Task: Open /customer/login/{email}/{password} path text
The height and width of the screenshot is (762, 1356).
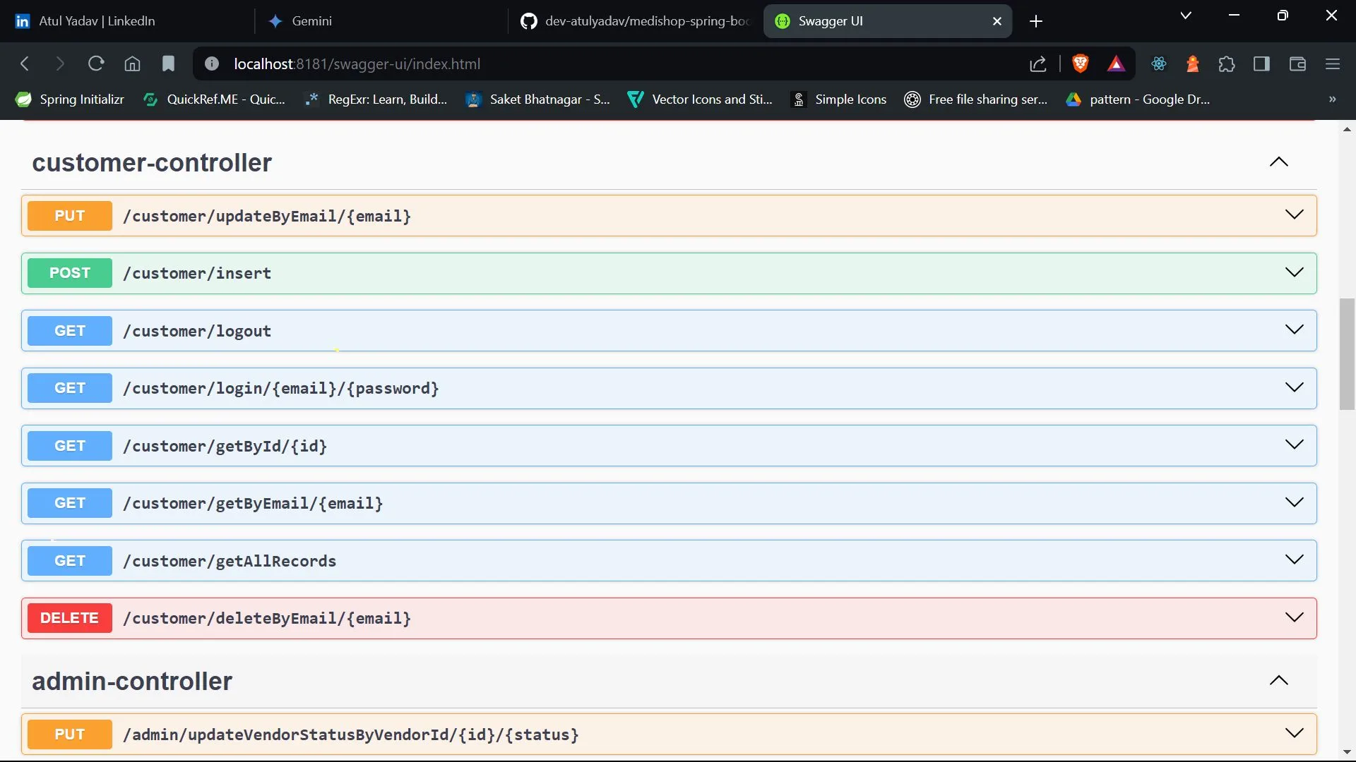Action: pyautogui.click(x=281, y=389)
